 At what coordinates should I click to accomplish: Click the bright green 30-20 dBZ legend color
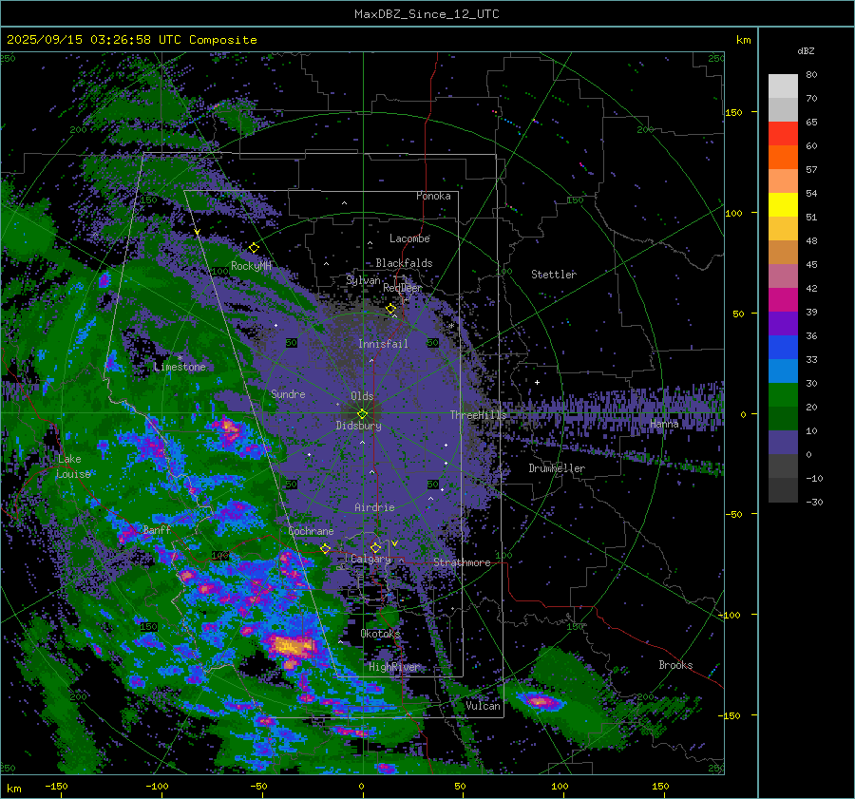783,395
